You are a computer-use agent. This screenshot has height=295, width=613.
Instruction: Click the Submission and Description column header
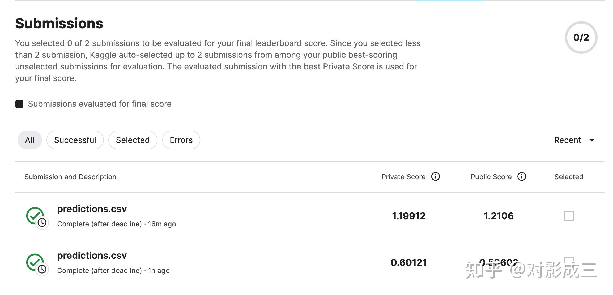[70, 177]
